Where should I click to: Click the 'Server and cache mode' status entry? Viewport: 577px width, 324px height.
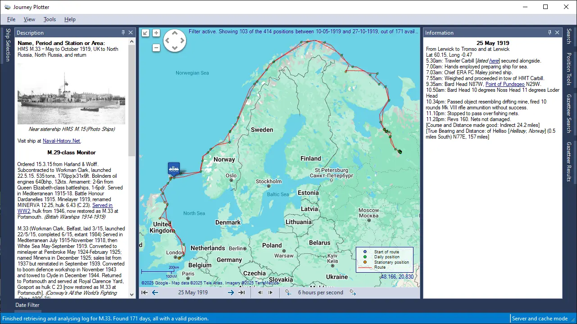pyautogui.click(x=540, y=319)
